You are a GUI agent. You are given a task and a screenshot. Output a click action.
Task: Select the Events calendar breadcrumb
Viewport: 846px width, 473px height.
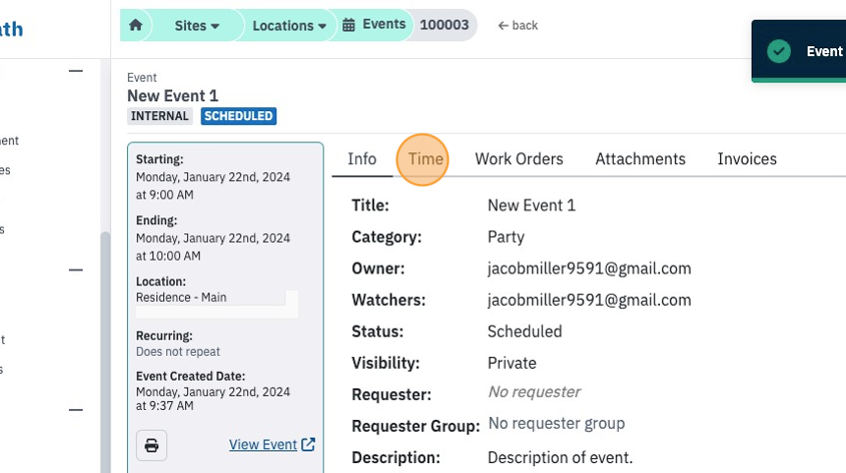[x=374, y=25]
